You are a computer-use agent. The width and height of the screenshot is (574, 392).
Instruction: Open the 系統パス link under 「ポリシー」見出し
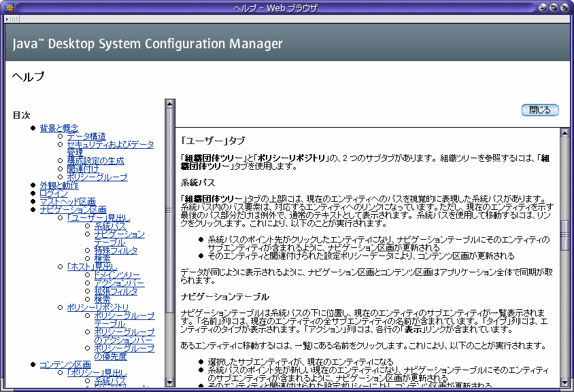(x=110, y=381)
